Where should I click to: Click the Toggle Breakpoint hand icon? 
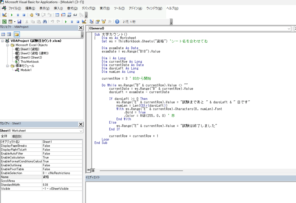click(x=31, y=15)
